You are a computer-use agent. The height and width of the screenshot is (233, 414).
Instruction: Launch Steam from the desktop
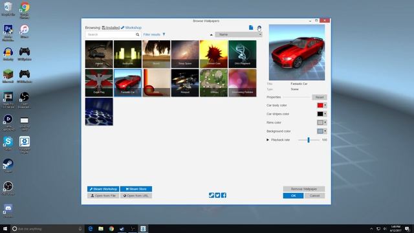tap(8, 166)
